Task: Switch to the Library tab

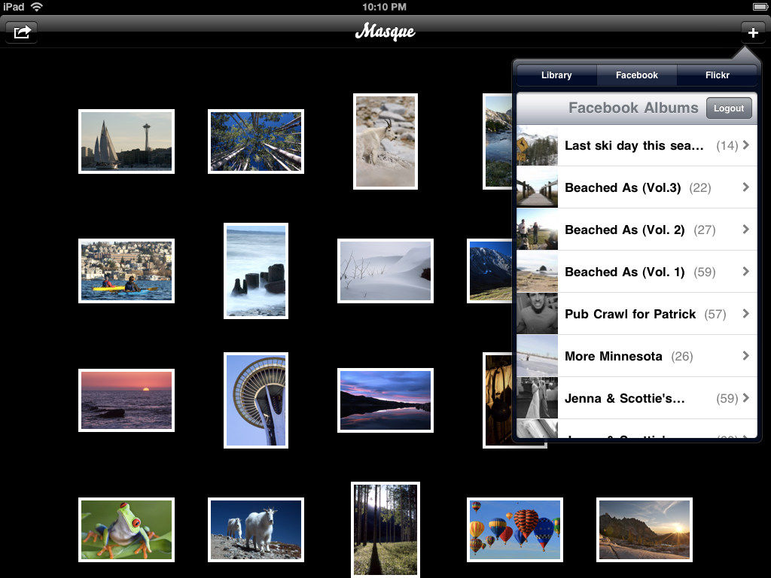Action: click(556, 75)
